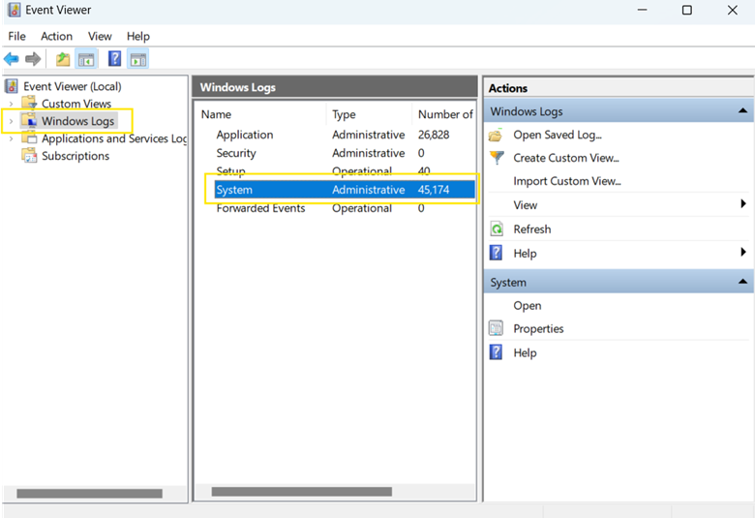Expand the Windows Logs tree arrow
The height and width of the screenshot is (518, 755).
point(11,121)
